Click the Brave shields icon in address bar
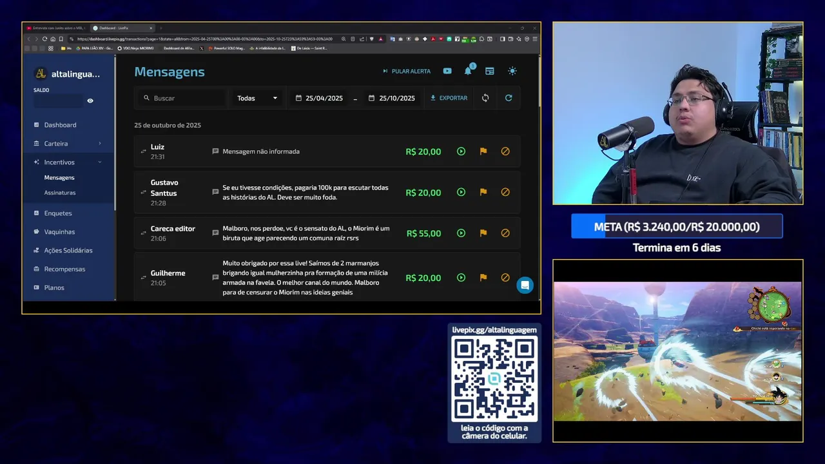This screenshot has width=825, height=464. 371,39
